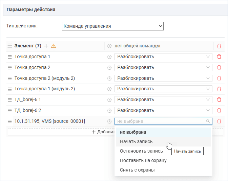Click the orange warning triangle in the header

click(x=54, y=46)
